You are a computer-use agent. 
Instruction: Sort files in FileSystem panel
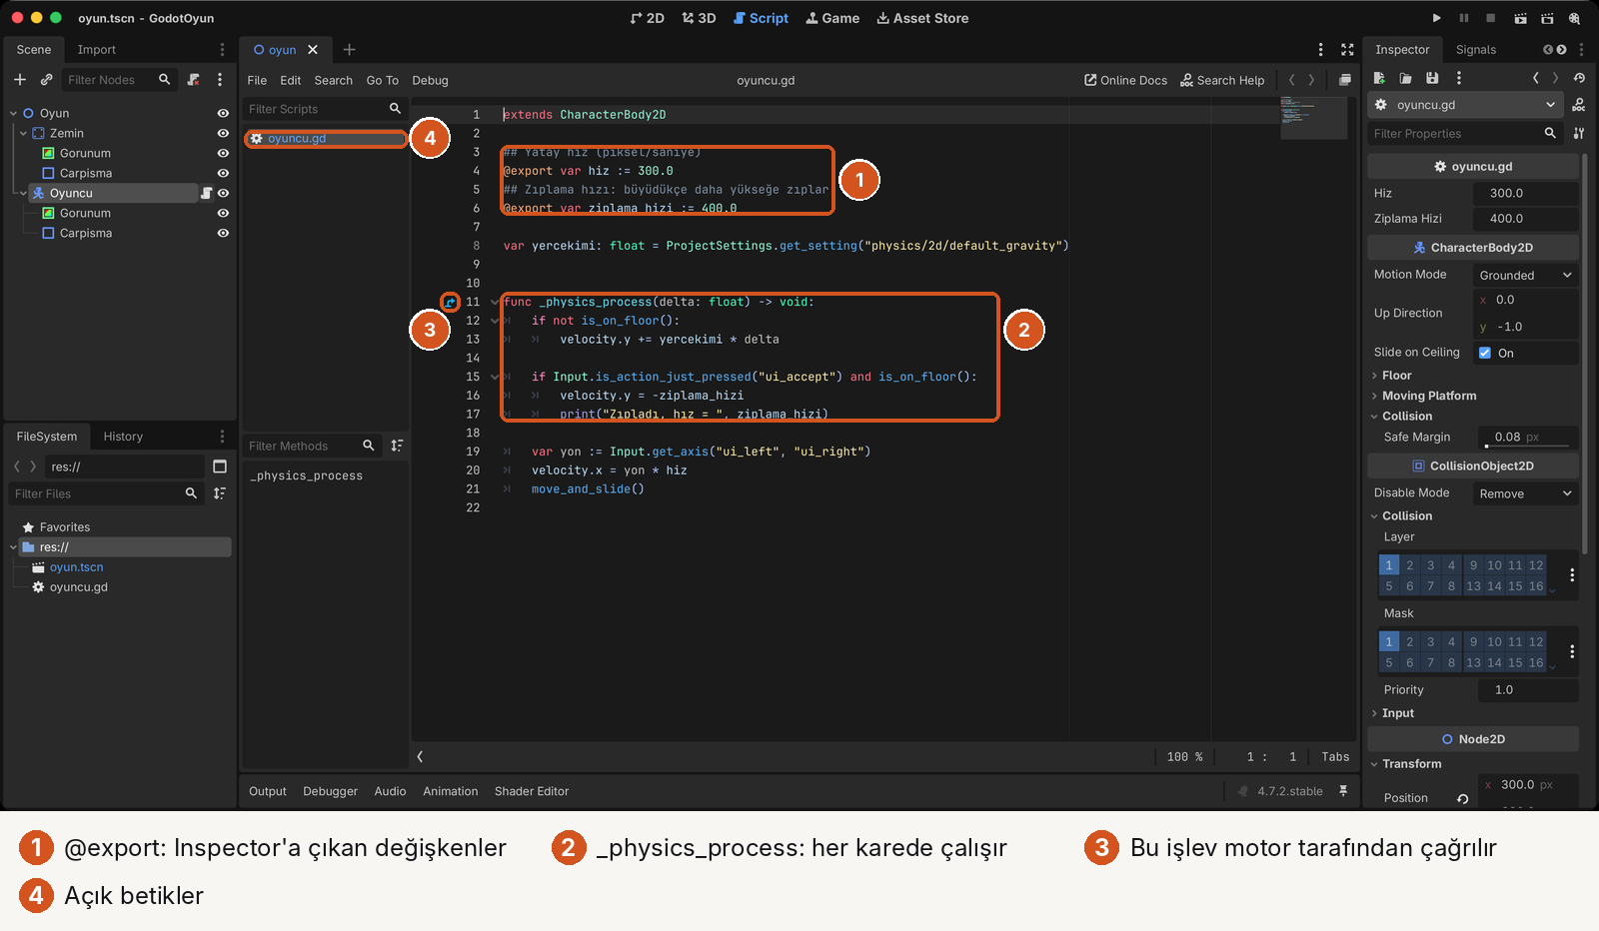220,493
